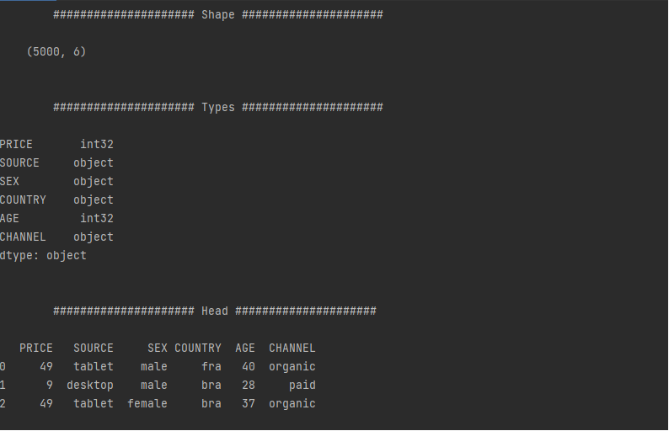Click the PRICE int32 type row
The height and width of the screenshot is (431, 669).
tap(56, 144)
